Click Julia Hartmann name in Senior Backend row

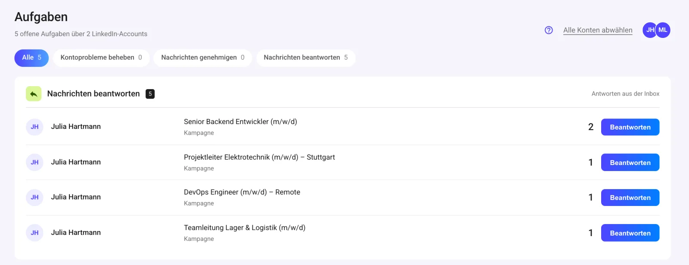[x=76, y=127]
